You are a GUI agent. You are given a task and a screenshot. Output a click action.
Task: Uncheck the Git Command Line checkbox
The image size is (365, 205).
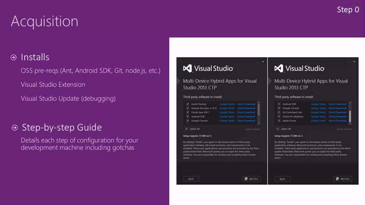(279, 112)
